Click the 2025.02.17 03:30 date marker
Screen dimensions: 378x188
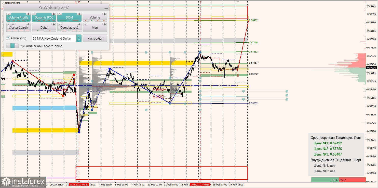(x=200, y=185)
